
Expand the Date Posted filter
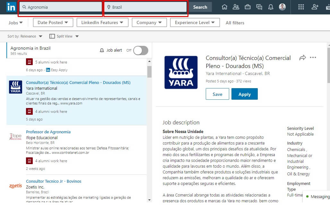click(x=53, y=22)
